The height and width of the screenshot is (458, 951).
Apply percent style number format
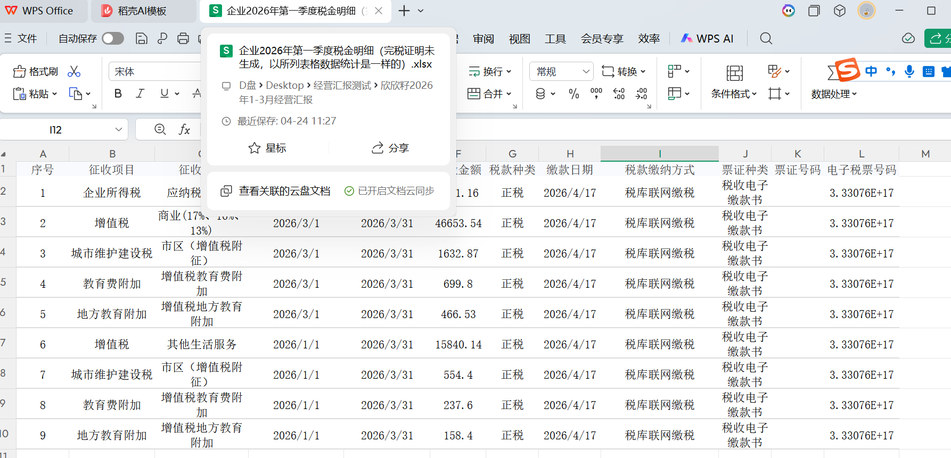click(x=574, y=94)
